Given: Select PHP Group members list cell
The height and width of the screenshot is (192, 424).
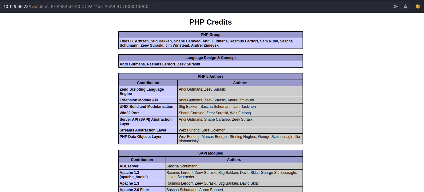Looking at the screenshot, I should click(211, 43).
